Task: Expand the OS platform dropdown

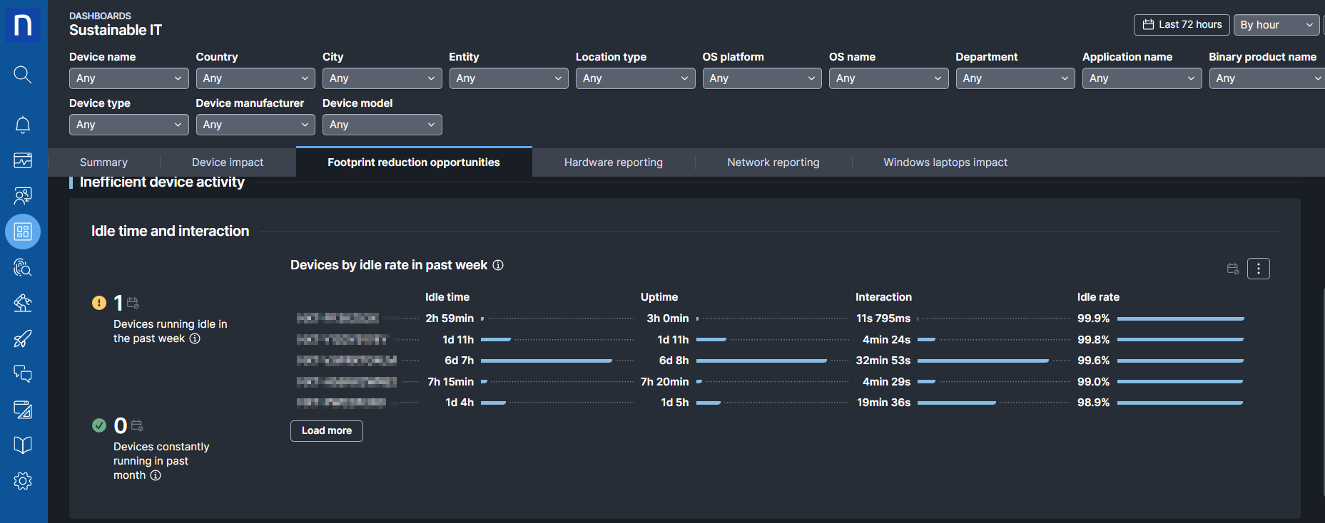Action: pyautogui.click(x=761, y=78)
